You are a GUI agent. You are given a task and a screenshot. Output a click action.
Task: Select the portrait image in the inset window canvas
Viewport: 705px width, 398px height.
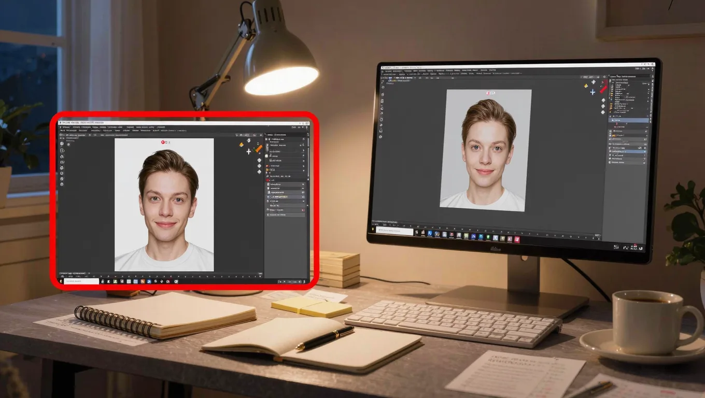pos(164,205)
